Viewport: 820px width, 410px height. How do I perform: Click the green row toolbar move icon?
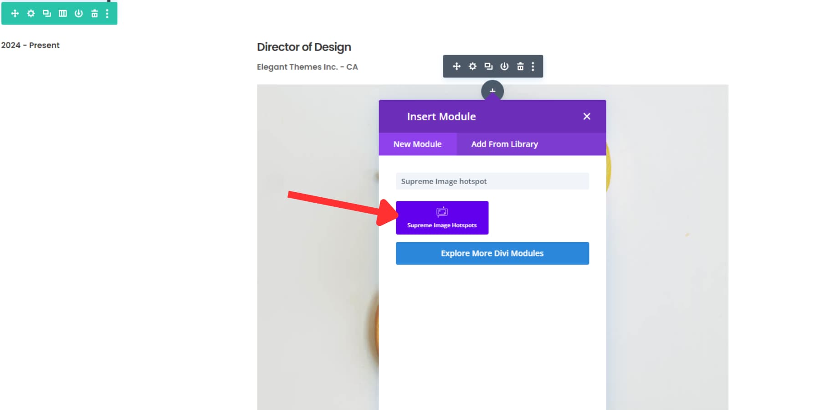[15, 13]
